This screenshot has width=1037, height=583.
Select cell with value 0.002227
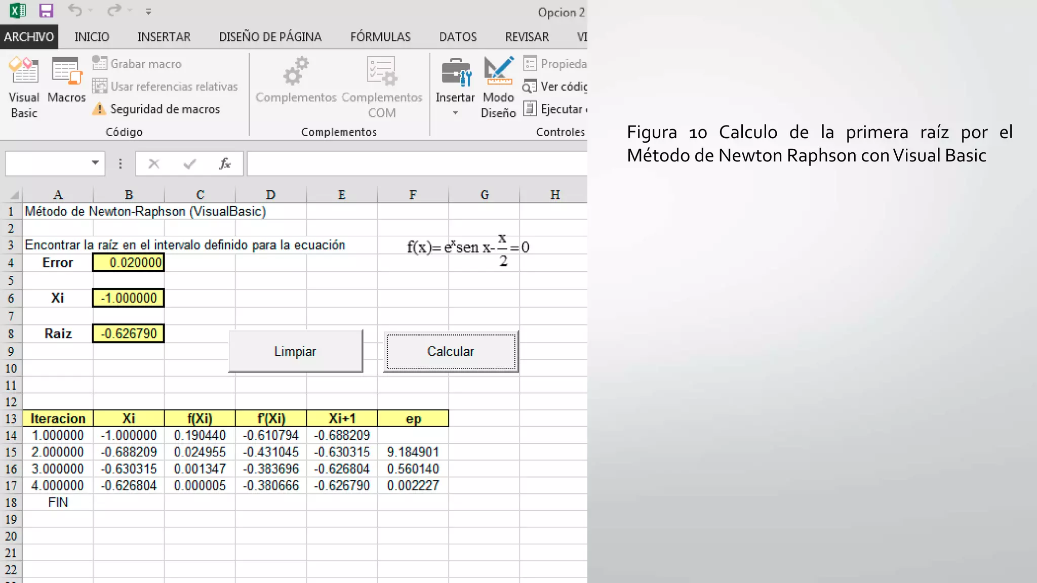click(413, 486)
